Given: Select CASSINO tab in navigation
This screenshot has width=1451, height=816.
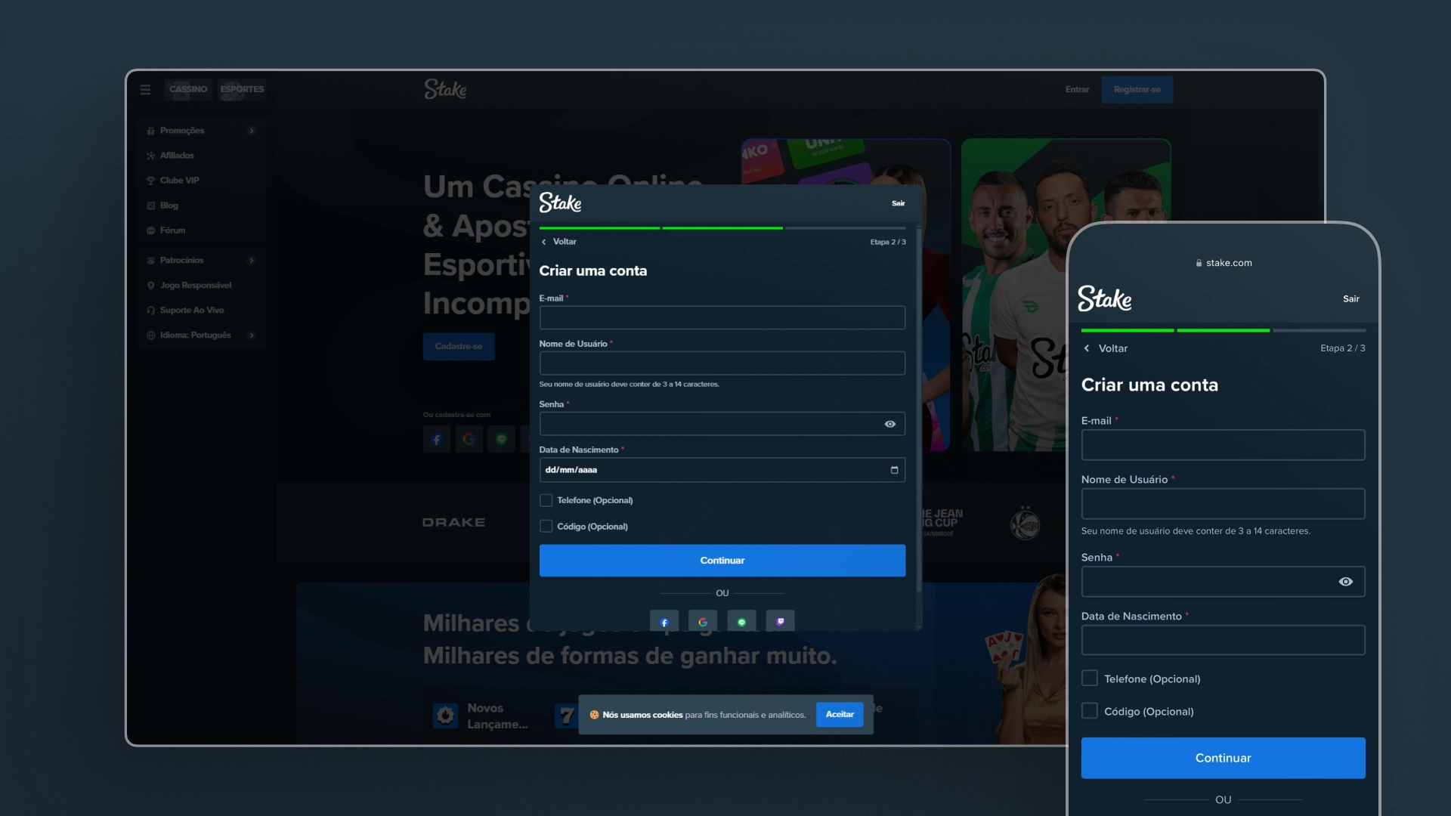Looking at the screenshot, I should 187,88.
